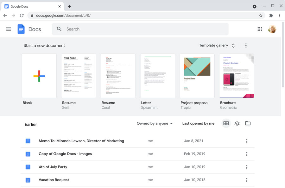Click Last opened by me
Screen dimensions: 285x188
coord(198,123)
